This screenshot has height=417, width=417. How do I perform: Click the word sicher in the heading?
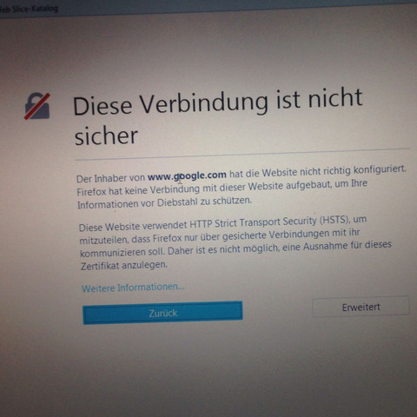pyautogui.click(x=106, y=136)
